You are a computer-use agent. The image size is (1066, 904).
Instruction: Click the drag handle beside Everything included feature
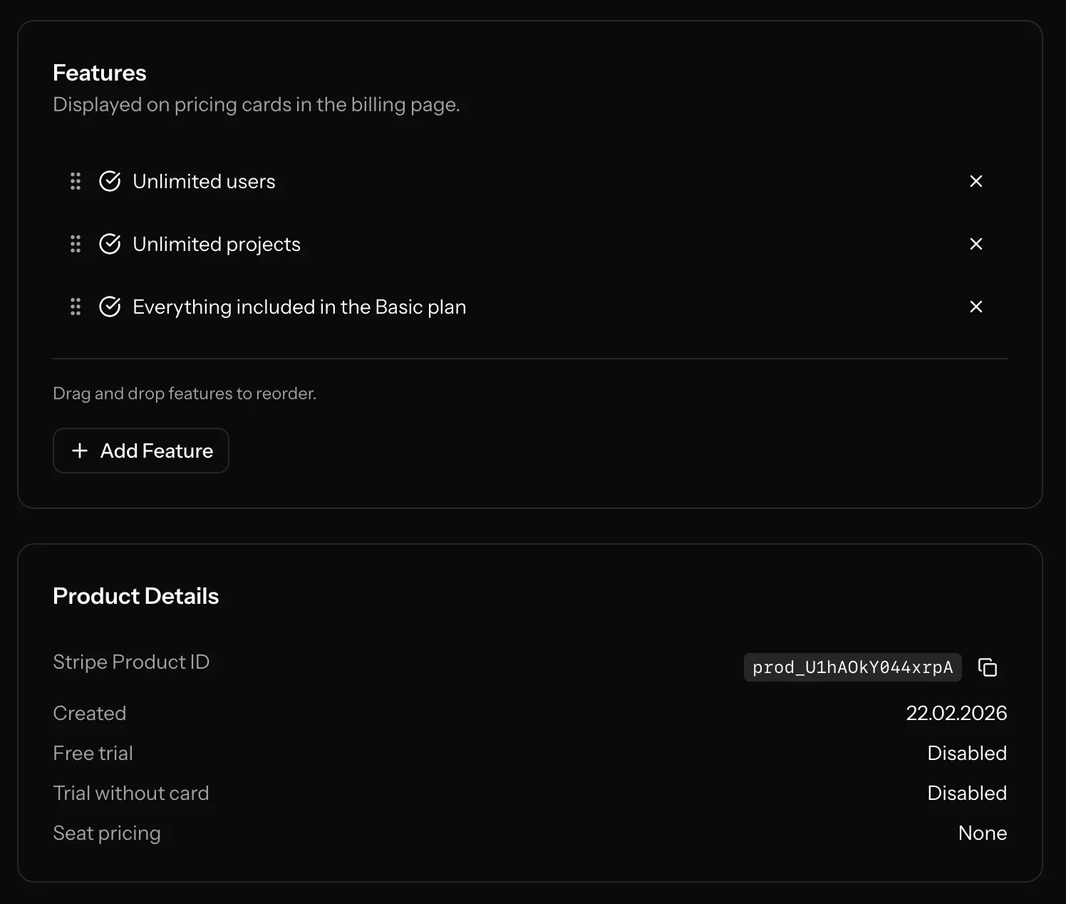[x=76, y=307]
